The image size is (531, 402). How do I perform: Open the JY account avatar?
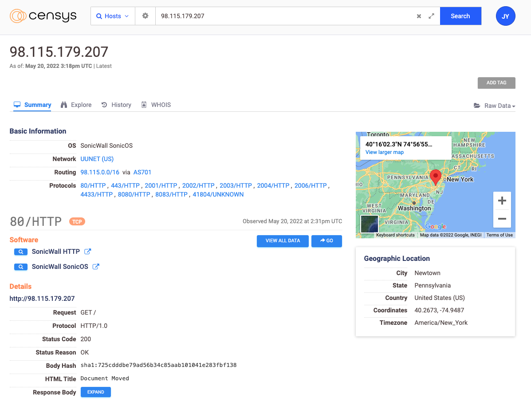pyautogui.click(x=505, y=16)
